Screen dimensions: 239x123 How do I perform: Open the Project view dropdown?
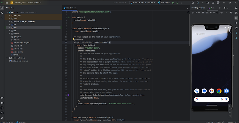pos(10,8)
